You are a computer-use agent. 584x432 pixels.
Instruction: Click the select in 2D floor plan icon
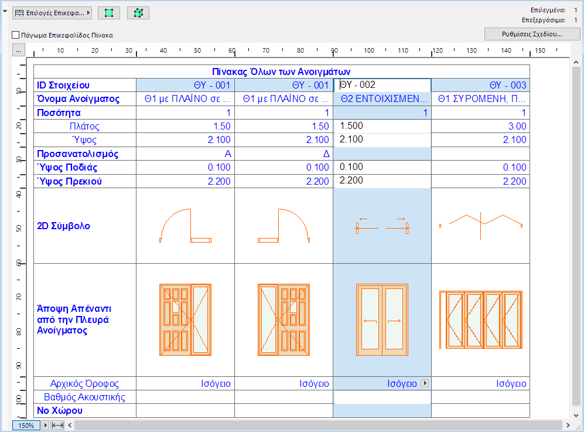click(109, 13)
